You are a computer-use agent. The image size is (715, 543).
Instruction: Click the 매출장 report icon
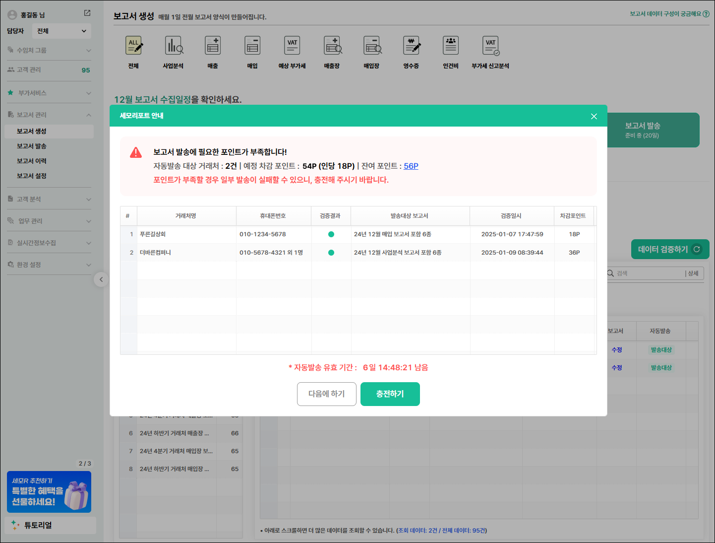[x=332, y=46]
